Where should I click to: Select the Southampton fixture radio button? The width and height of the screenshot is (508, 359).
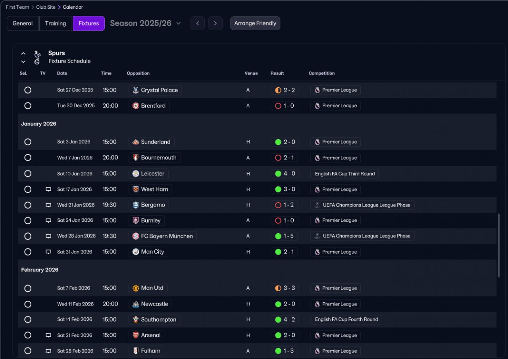[28, 319]
